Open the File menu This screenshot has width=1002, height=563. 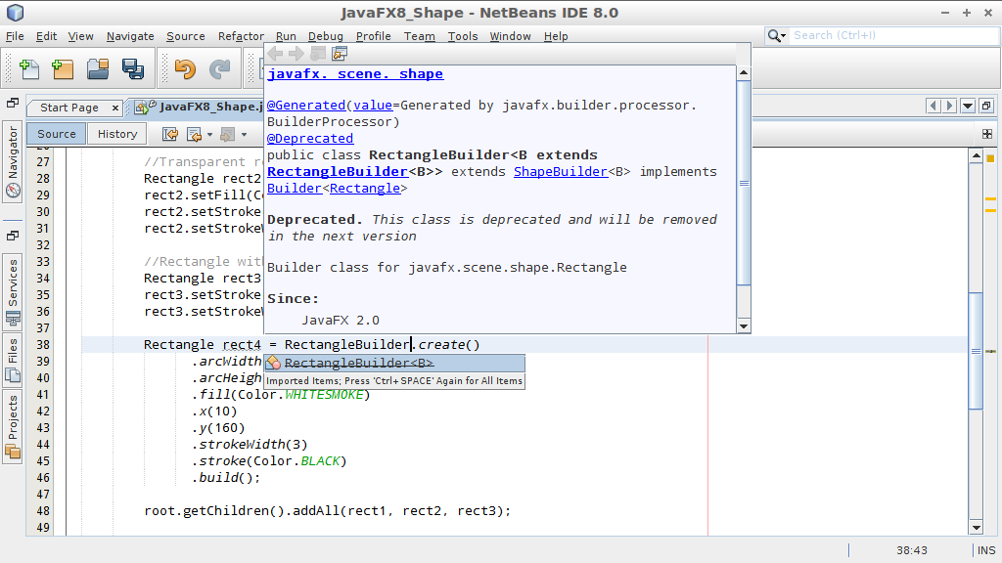tap(15, 36)
